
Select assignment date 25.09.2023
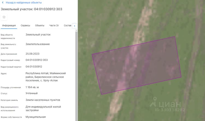[33, 54]
